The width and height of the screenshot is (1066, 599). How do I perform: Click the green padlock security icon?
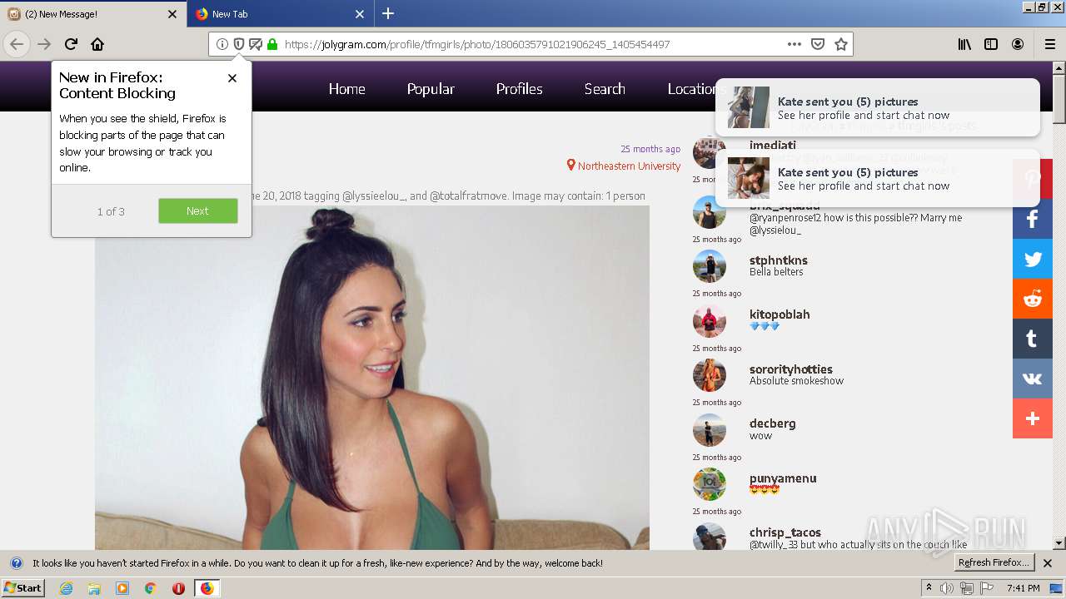(271, 44)
